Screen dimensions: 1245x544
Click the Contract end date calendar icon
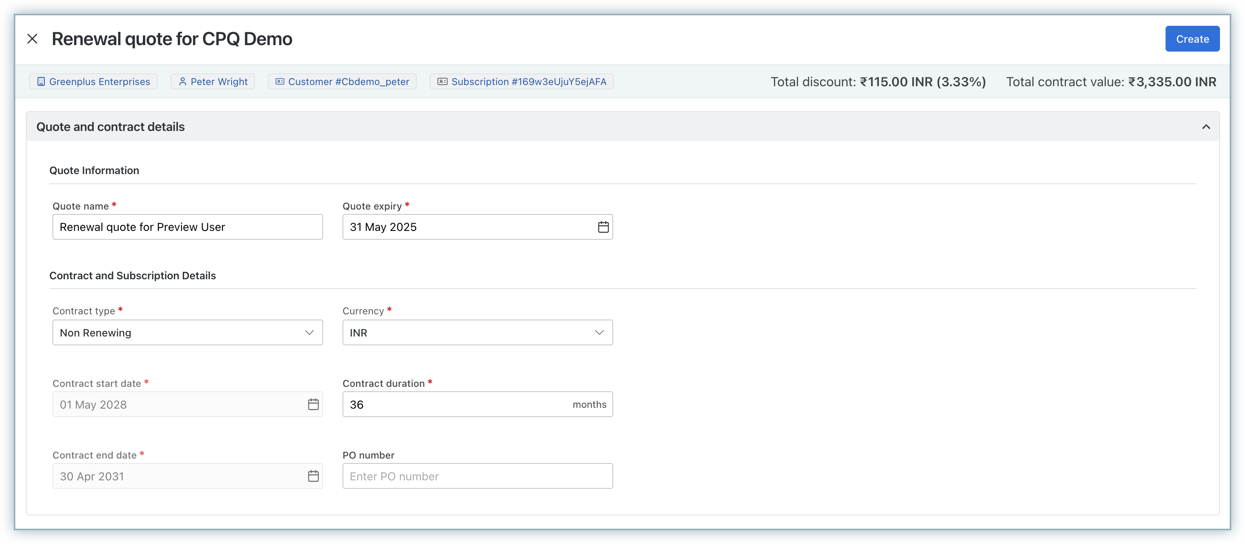pyautogui.click(x=313, y=476)
